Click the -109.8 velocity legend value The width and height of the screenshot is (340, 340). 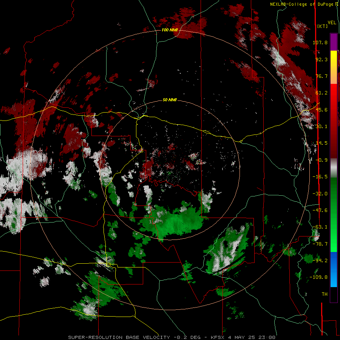318,277
